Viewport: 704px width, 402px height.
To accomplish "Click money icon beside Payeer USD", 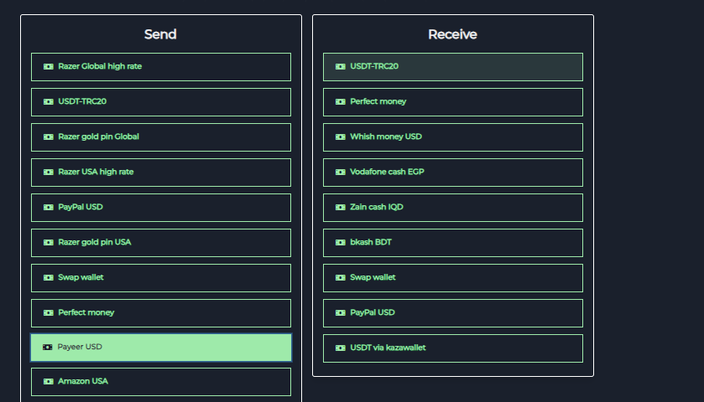I will click(48, 348).
